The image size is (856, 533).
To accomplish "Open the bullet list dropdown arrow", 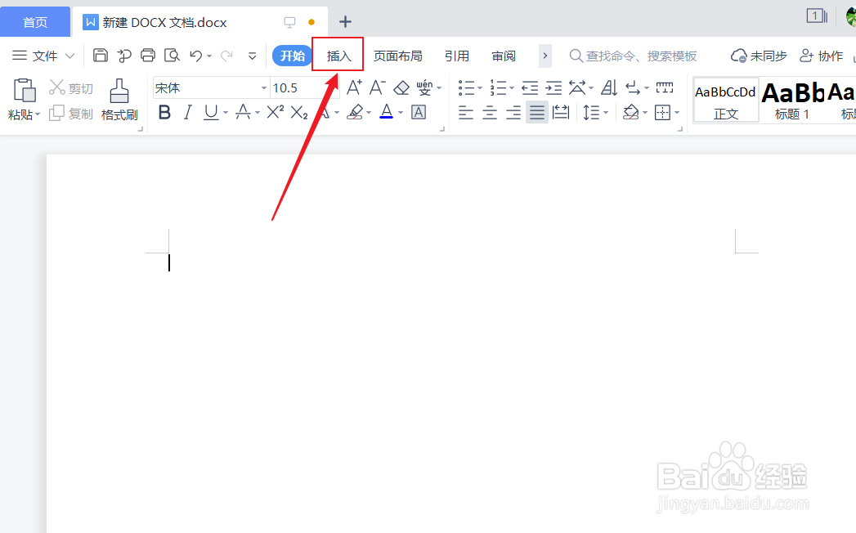I will (x=480, y=88).
